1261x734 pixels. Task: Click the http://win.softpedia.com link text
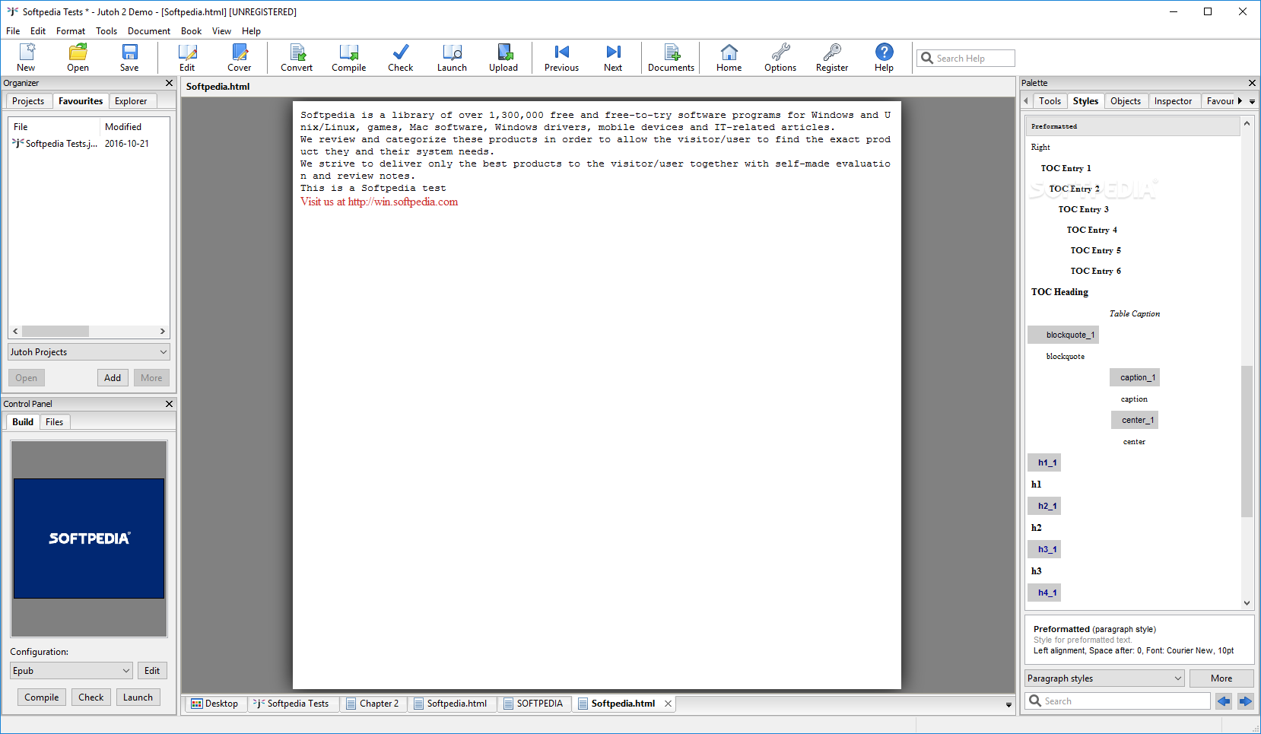click(x=403, y=202)
